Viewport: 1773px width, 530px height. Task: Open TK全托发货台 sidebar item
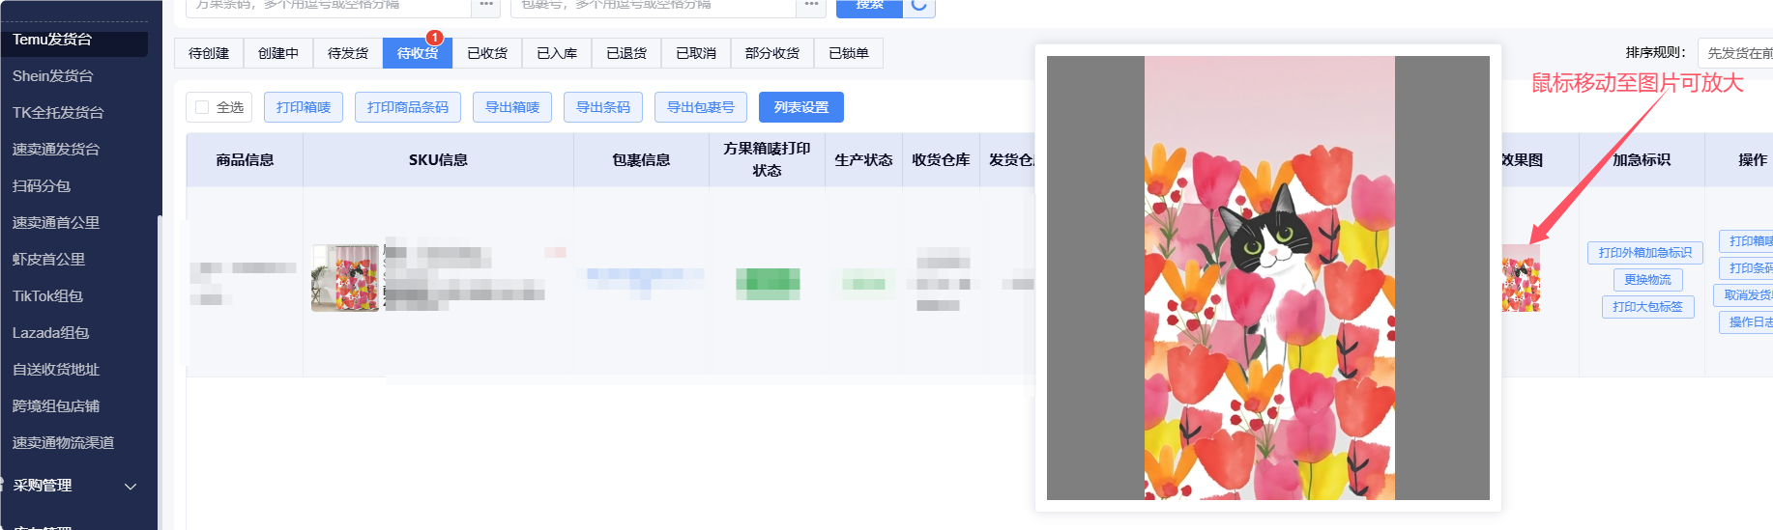pyautogui.click(x=58, y=113)
